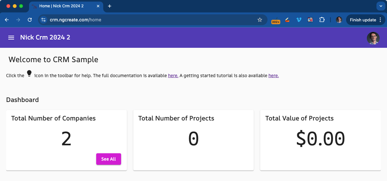
Task: Click the Total Number of Projects card
Action: click(193, 140)
